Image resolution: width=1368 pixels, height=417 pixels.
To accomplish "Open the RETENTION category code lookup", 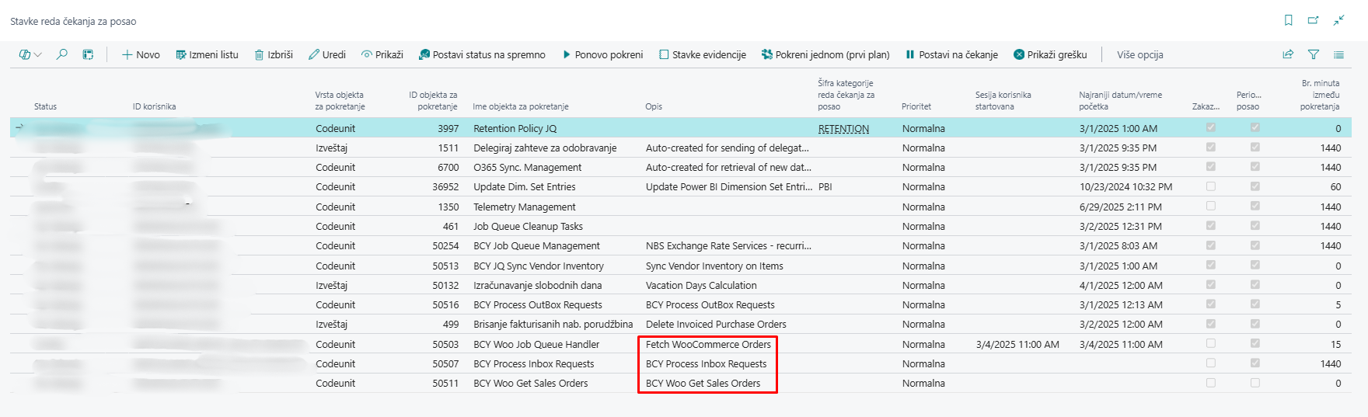I will click(x=843, y=129).
